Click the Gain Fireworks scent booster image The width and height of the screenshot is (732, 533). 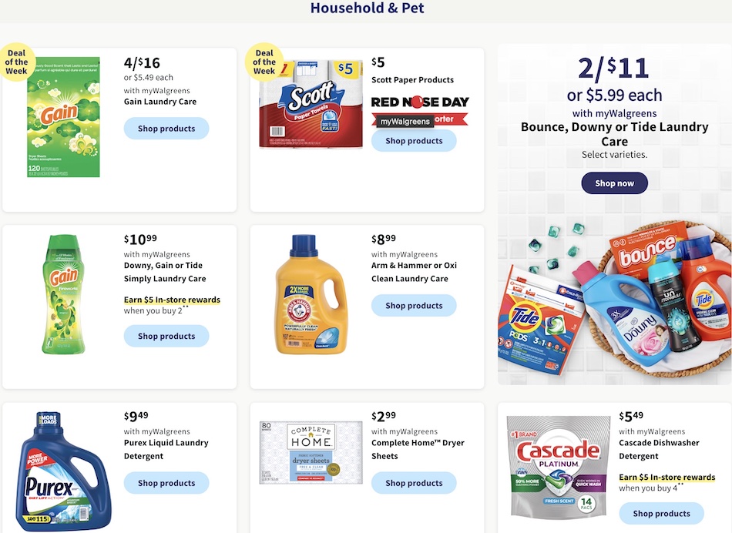(63, 294)
